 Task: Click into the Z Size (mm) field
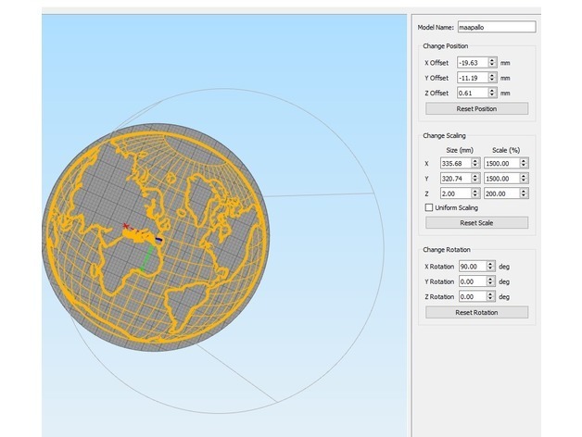coord(454,194)
